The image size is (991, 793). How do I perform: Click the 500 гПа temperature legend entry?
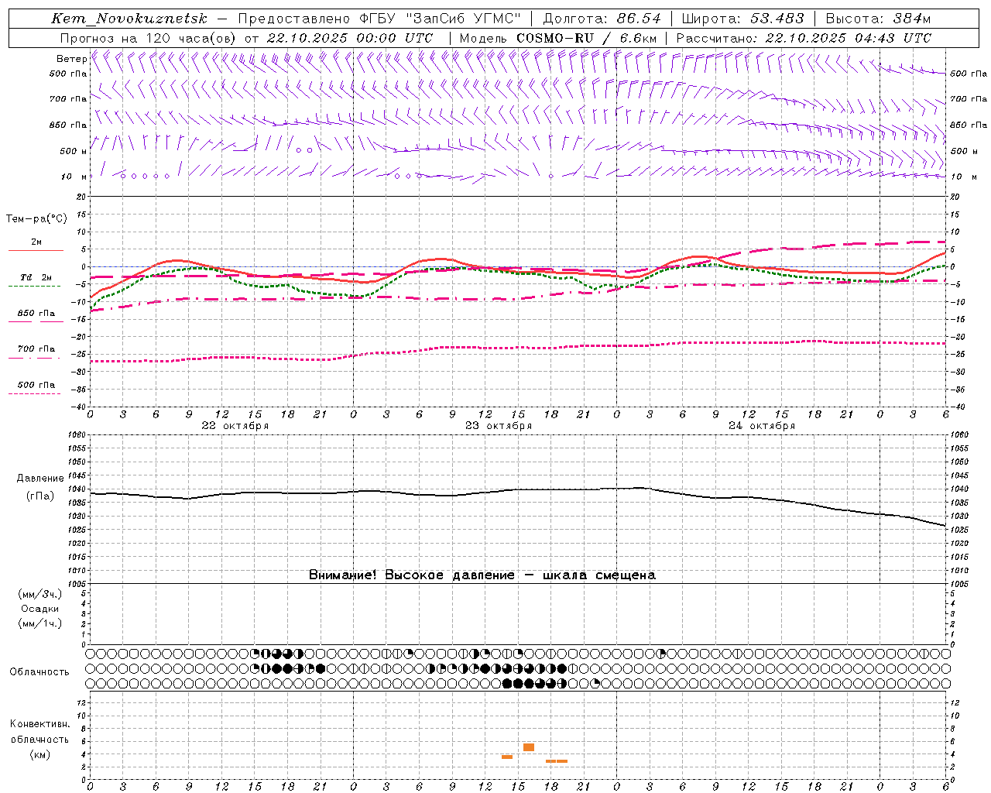36,385
